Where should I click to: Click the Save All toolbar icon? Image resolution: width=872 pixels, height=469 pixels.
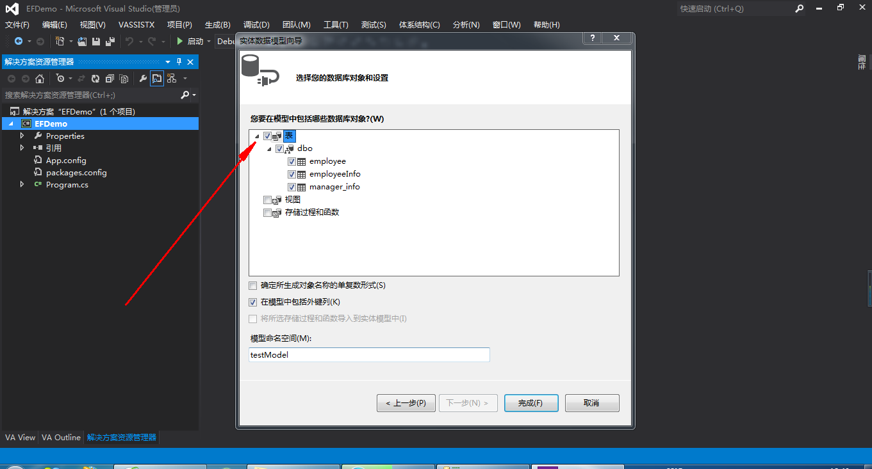110,41
